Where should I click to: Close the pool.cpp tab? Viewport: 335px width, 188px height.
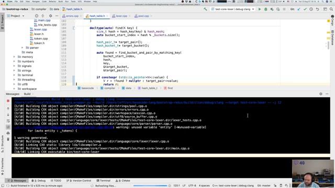(x=151, y=16)
